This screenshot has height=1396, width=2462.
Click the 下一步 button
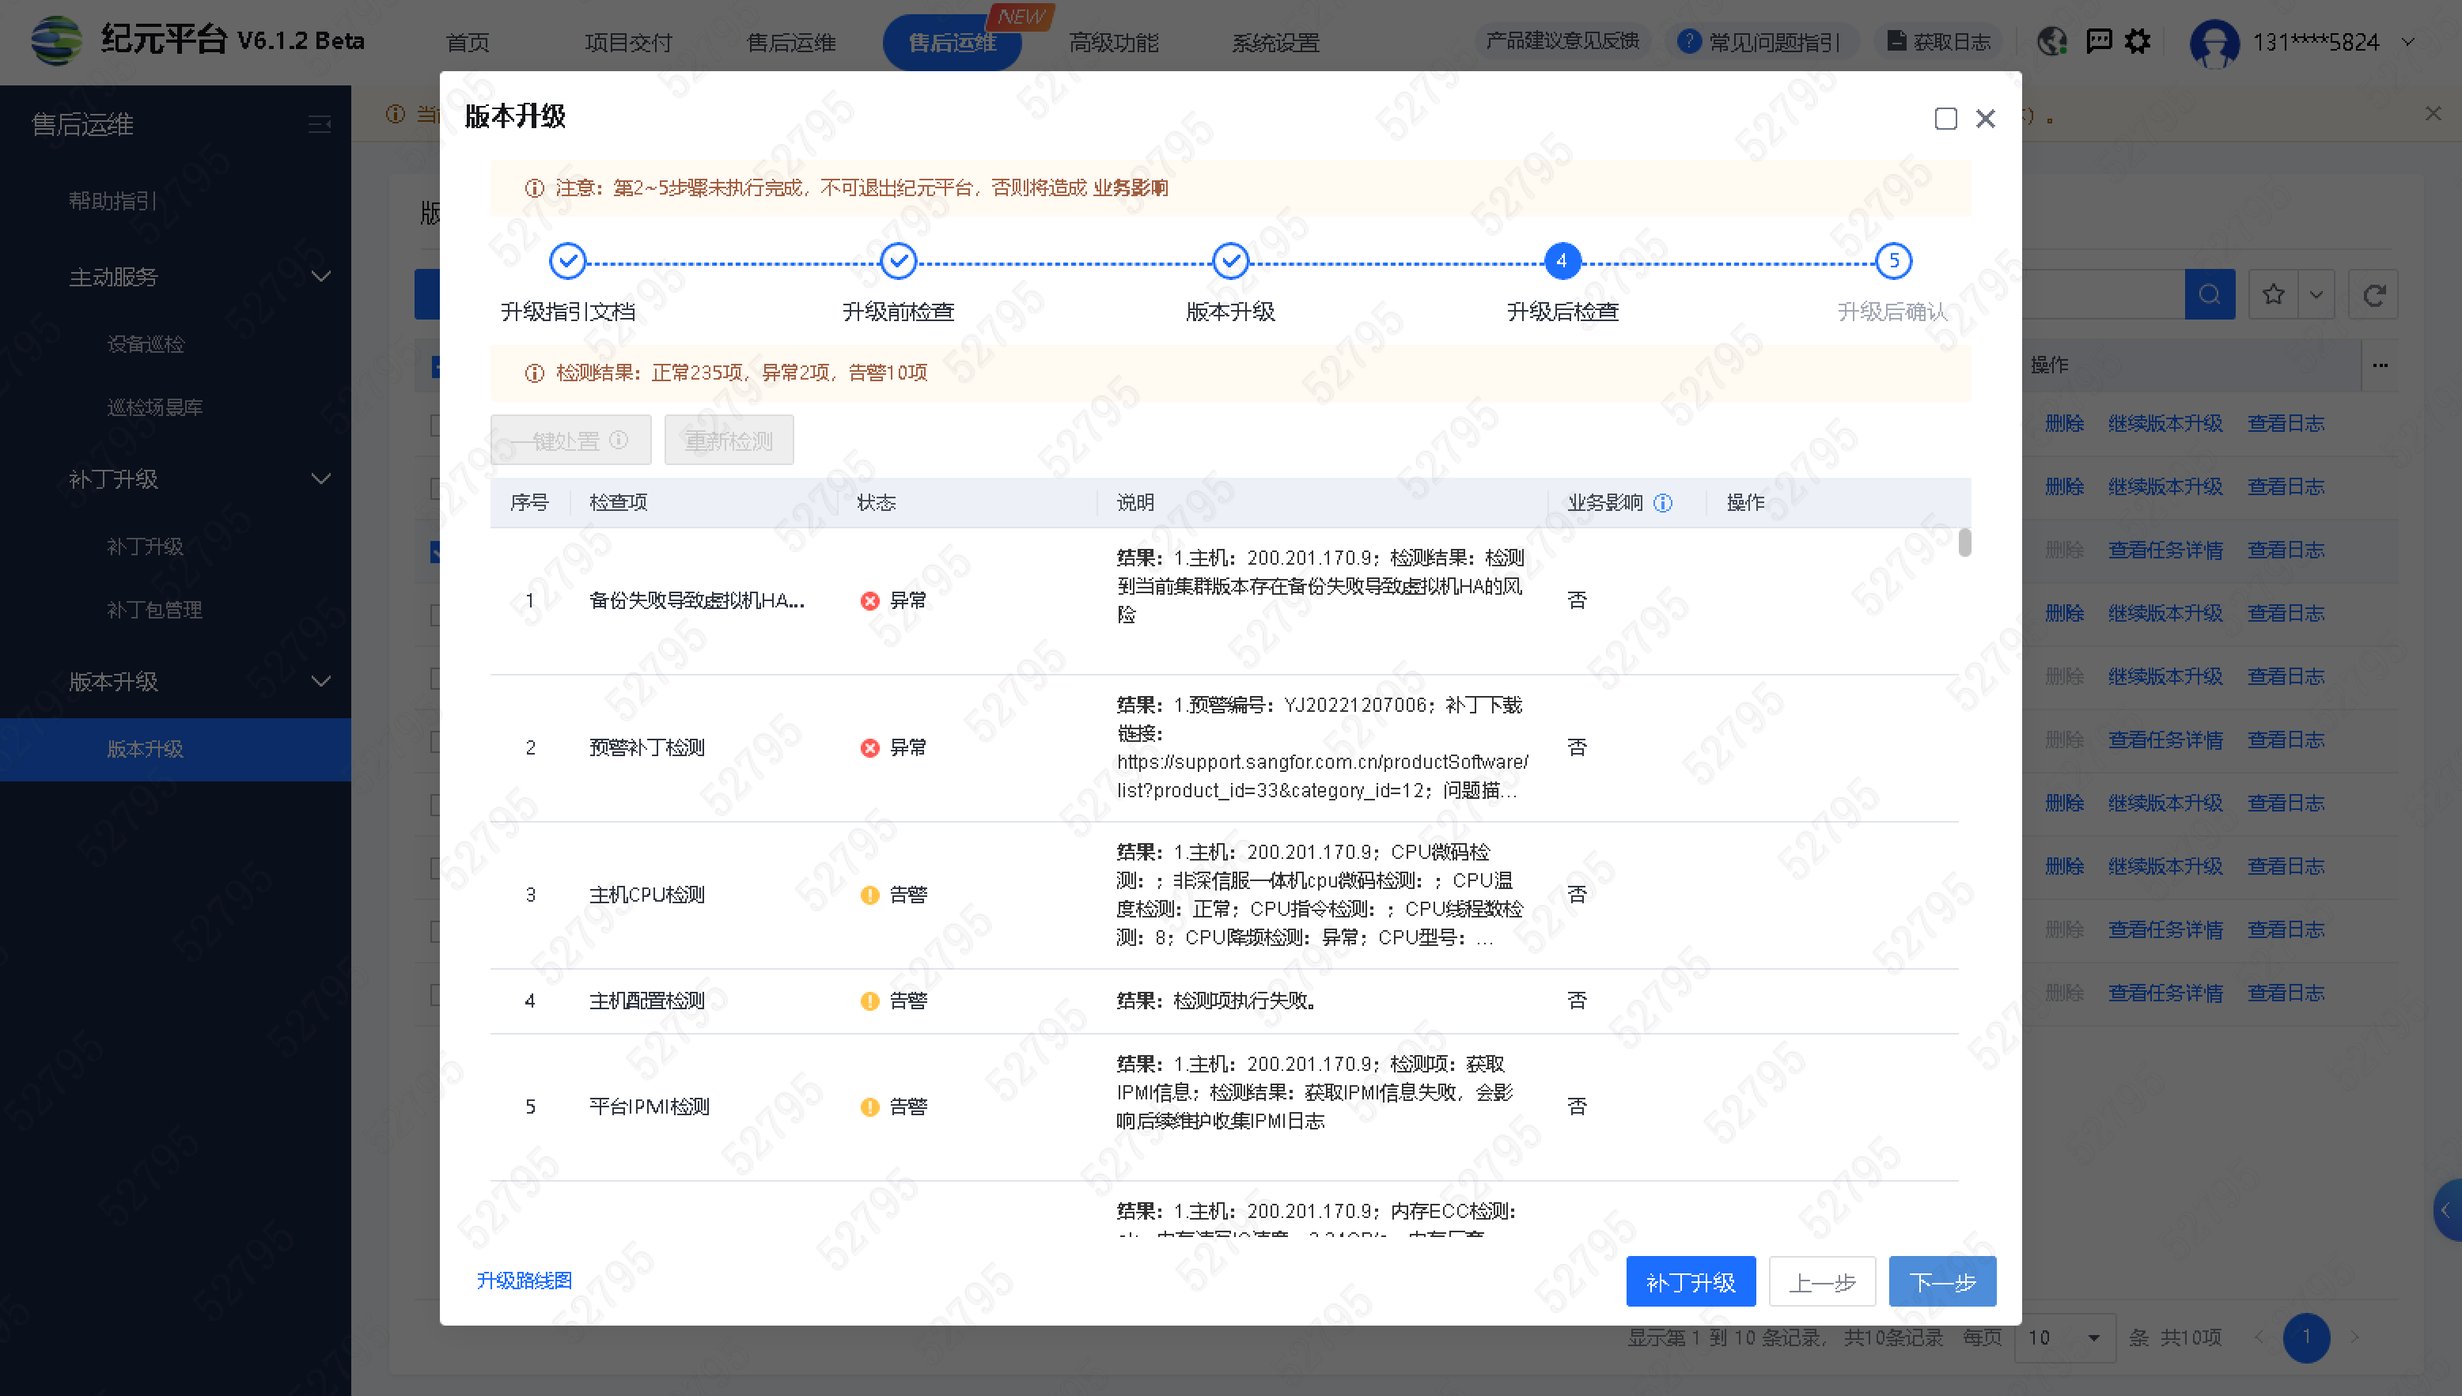(1941, 1282)
